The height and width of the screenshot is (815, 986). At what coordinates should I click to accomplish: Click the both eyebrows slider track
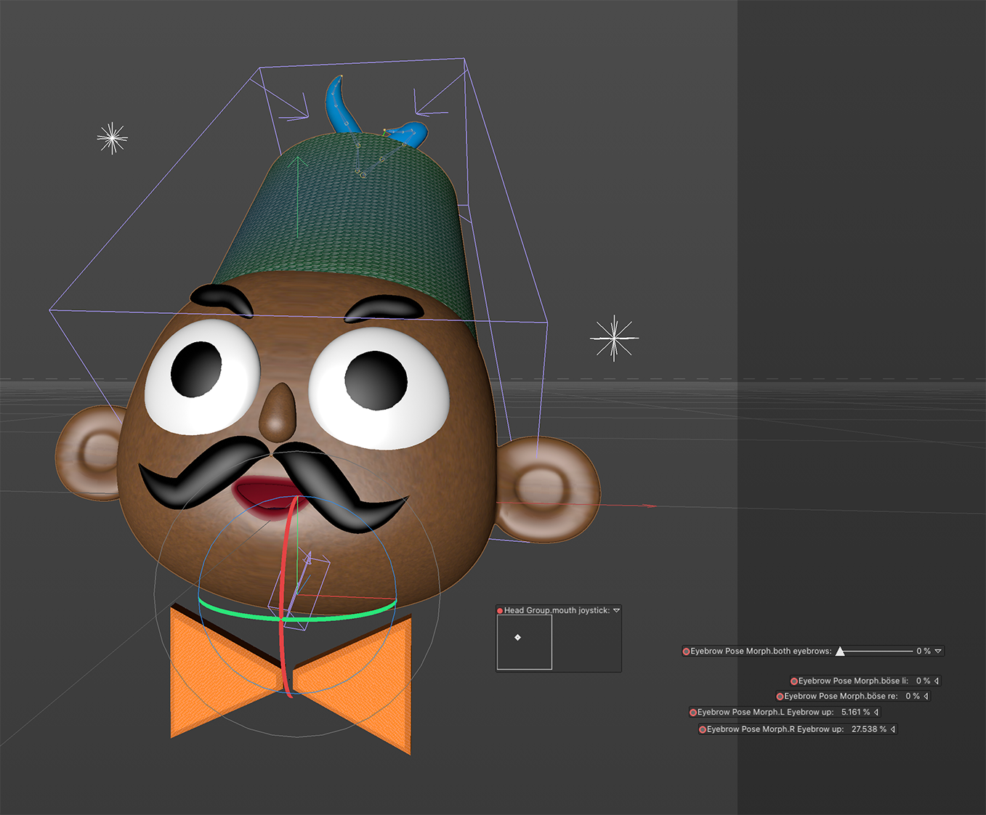click(876, 651)
